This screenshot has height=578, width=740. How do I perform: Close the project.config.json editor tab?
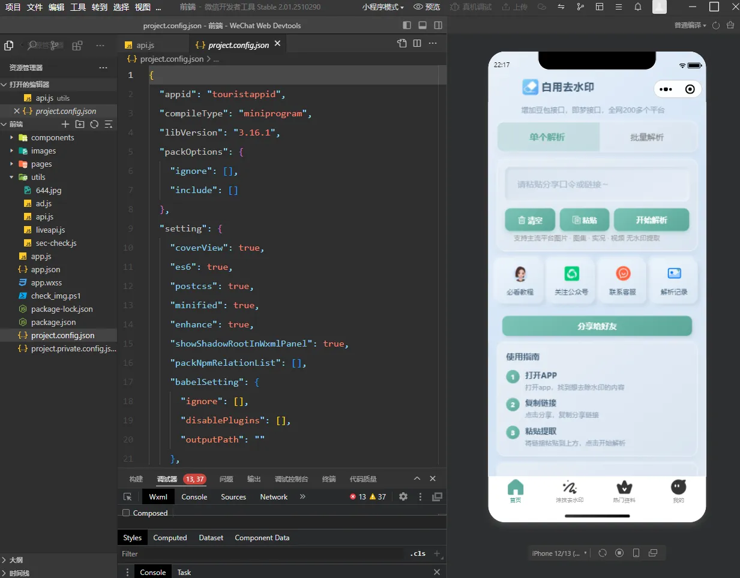coord(277,44)
